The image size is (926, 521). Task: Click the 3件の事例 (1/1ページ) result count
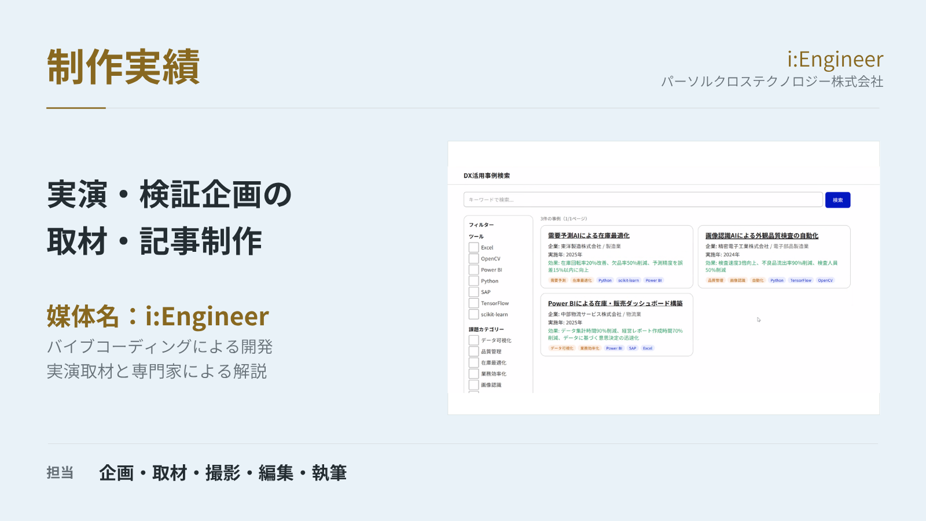pyautogui.click(x=564, y=219)
